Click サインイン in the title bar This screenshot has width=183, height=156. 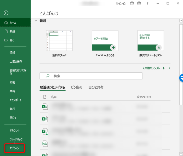coord(121,3)
